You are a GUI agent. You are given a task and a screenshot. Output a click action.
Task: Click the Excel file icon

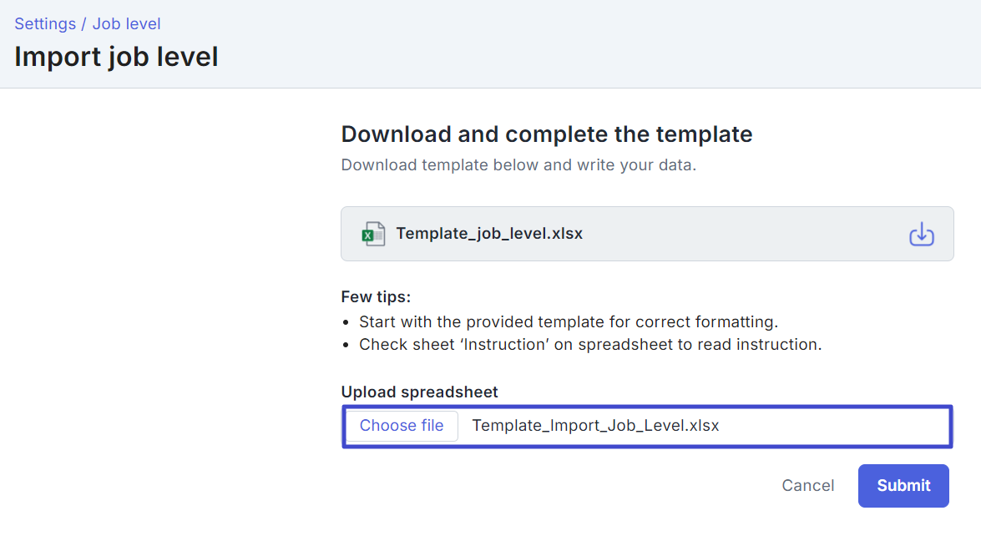coord(373,234)
